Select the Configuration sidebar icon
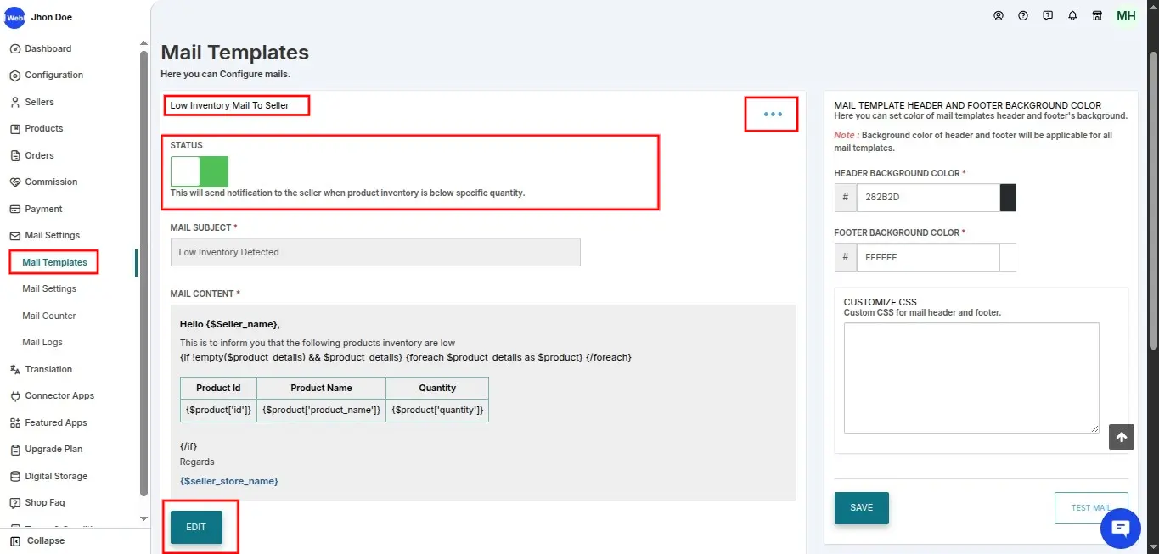This screenshot has width=1159, height=554. tap(53, 75)
